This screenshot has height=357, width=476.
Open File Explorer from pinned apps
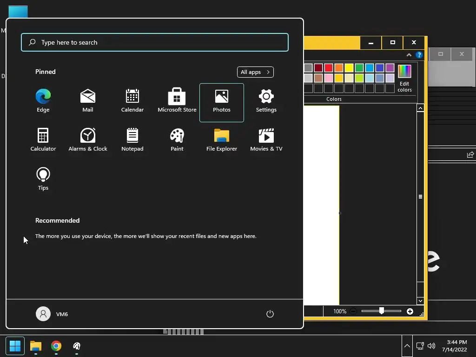coord(222,140)
